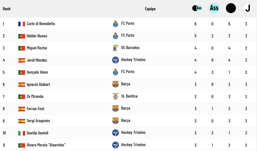
Task: Click FC Porto crest beside Carlo di Benedetto
Action: coord(116,24)
